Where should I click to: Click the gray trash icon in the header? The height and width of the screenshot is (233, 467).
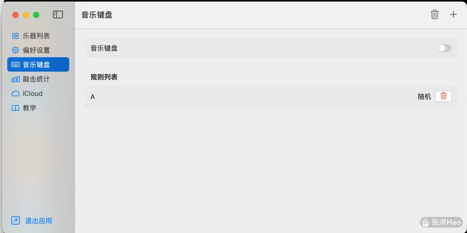[435, 14]
